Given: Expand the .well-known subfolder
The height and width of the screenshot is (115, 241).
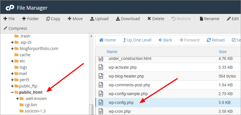Looking at the screenshot, I should [x=17, y=99].
